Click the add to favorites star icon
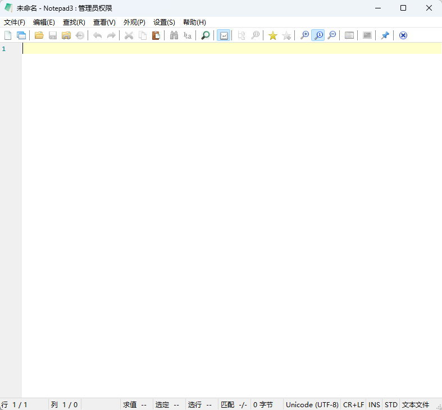 tap(286, 35)
